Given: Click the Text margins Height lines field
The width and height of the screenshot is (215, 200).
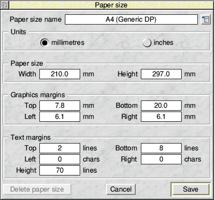Looking at the screenshot, I should point(60,170).
